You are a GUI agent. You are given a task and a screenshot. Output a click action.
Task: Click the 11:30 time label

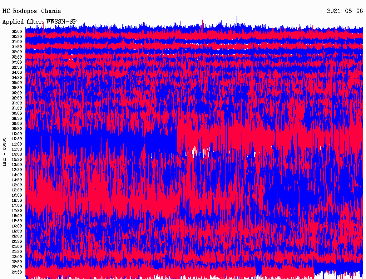(17, 149)
